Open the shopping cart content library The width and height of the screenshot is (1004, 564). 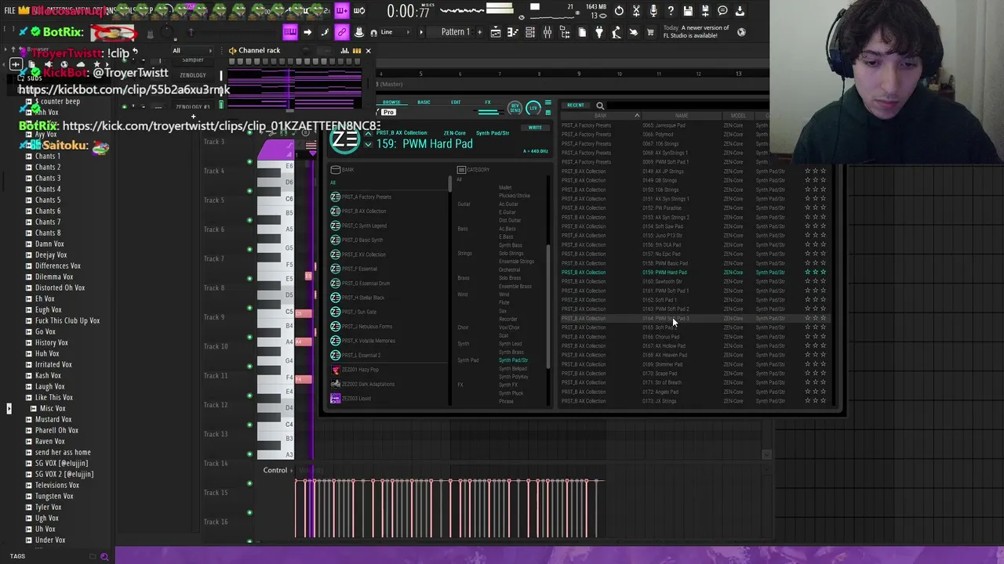(650, 32)
